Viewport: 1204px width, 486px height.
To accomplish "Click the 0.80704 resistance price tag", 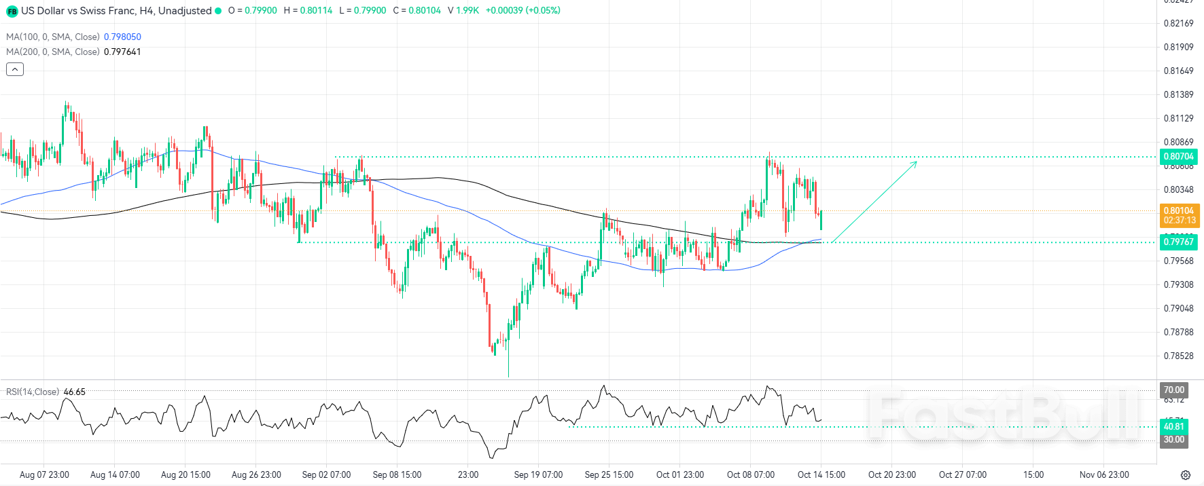I will coord(1178,157).
